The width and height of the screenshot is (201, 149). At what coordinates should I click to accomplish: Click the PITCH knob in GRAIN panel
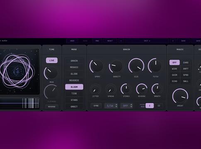click(x=155, y=66)
